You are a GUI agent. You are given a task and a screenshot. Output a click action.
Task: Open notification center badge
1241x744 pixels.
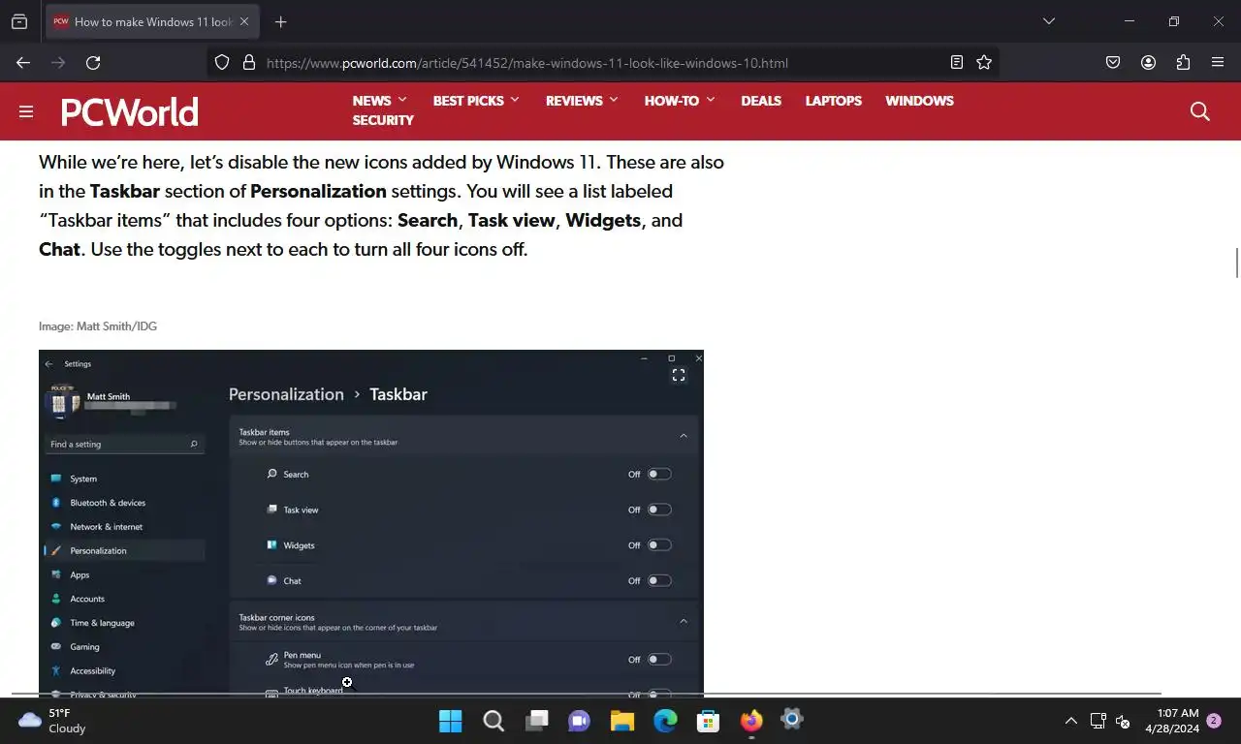click(x=1214, y=721)
